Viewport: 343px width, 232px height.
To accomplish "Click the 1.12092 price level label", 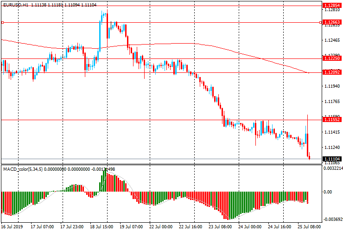I will pyautogui.click(x=332, y=72).
